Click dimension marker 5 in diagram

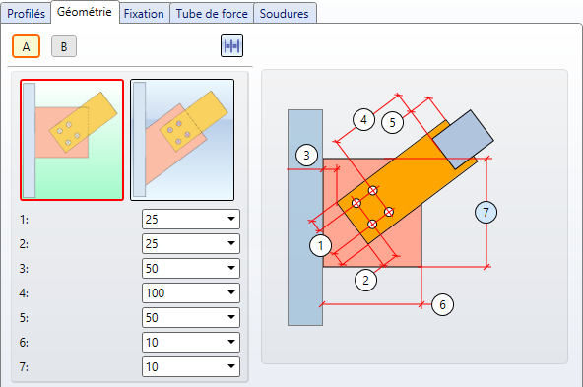(392, 122)
